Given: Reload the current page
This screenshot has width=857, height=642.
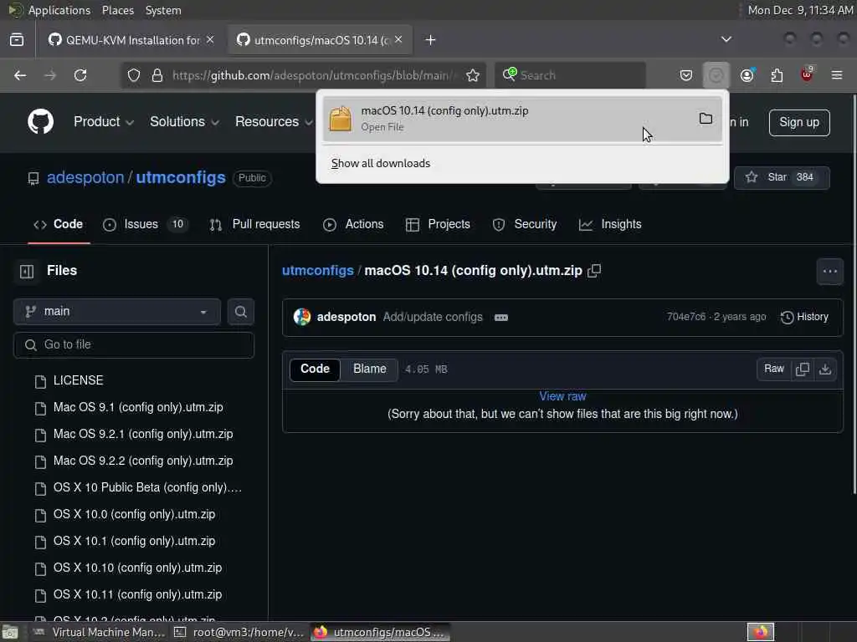Looking at the screenshot, I should (x=80, y=75).
